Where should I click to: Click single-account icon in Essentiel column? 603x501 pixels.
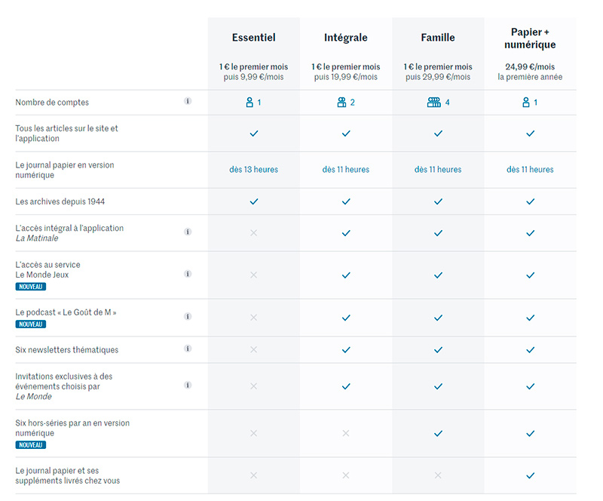[249, 102]
